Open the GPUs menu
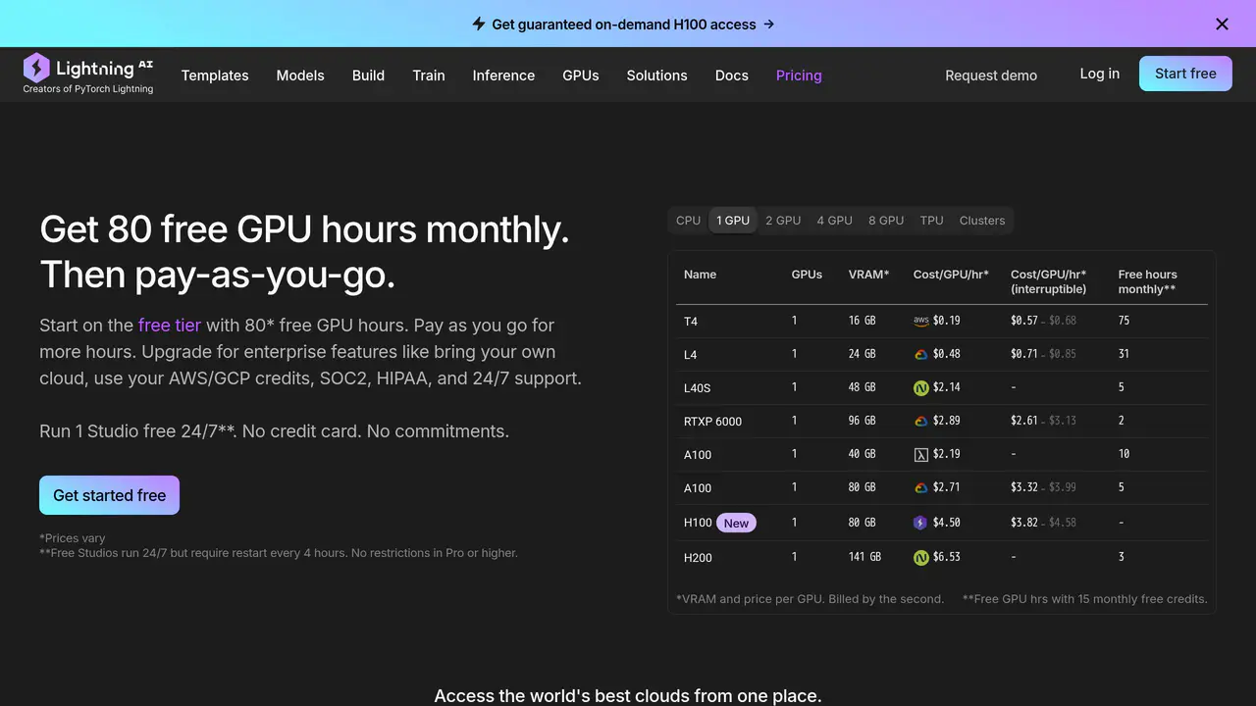This screenshot has height=706, width=1256. [581, 76]
